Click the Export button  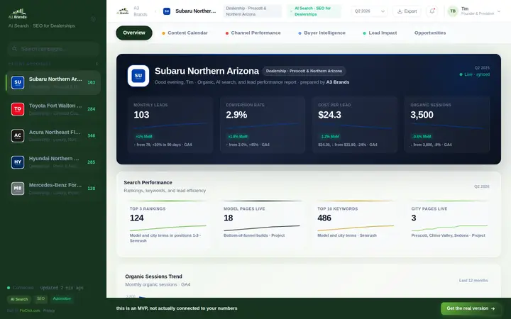[407, 11]
